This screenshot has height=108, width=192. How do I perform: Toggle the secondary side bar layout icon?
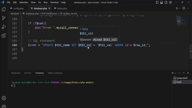166,2
